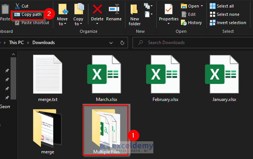This screenshot has width=253, height=159.
Task: Expand the Move to dropdown arrow
Action: (x=65, y=24)
